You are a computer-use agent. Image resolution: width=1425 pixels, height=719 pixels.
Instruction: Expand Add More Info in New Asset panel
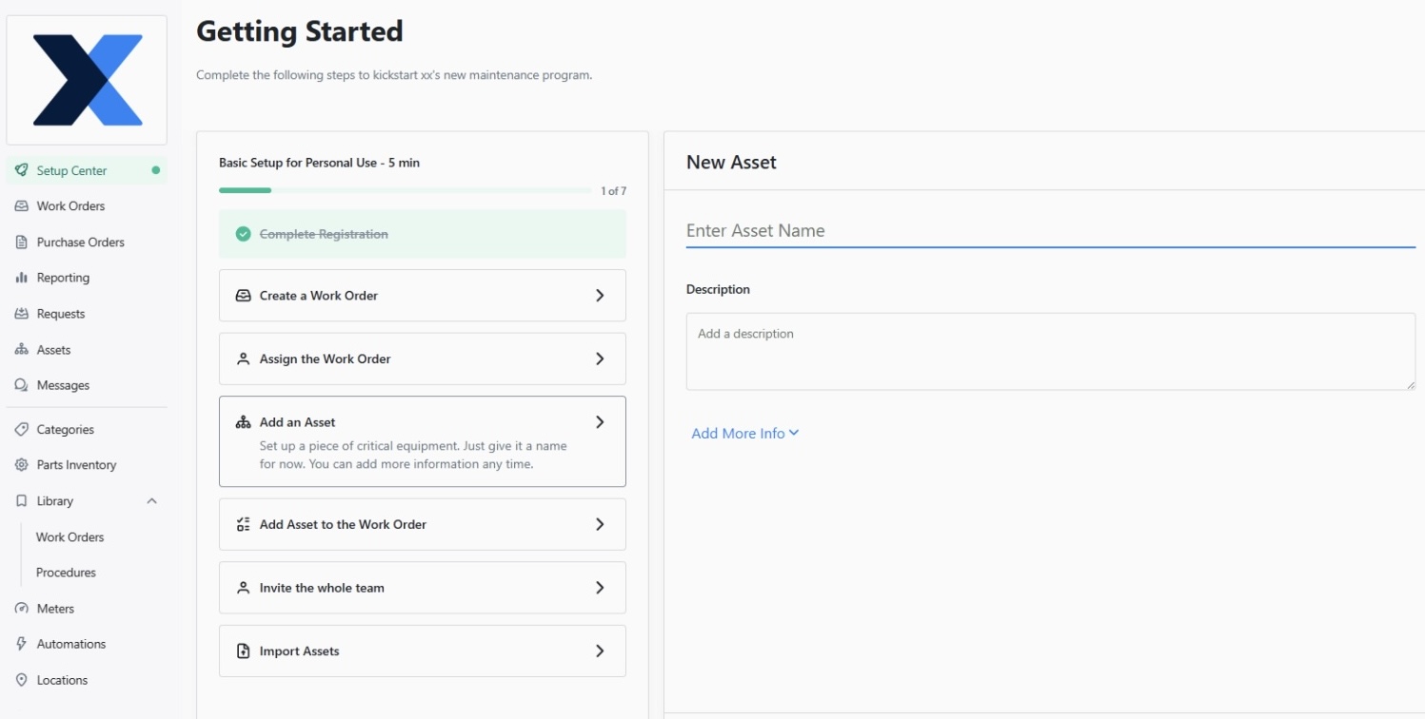(x=745, y=433)
